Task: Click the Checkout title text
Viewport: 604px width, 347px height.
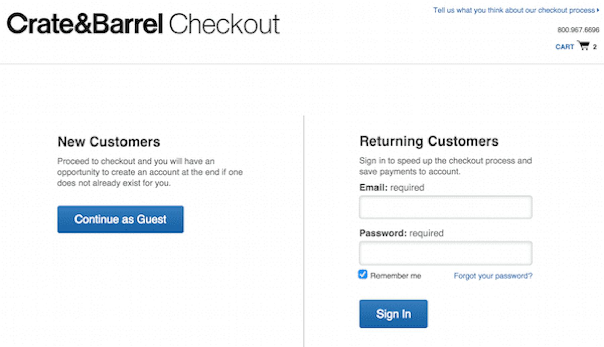Action: pyautogui.click(x=224, y=24)
